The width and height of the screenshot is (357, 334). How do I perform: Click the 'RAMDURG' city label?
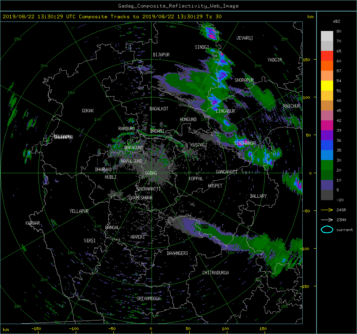pyautogui.click(x=127, y=129)
